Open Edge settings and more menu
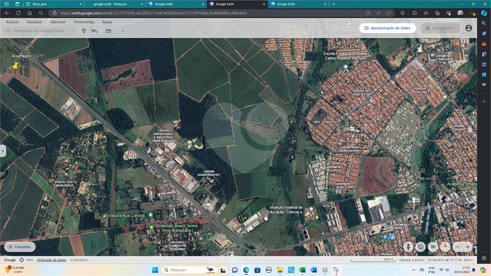 [x=472, y=13]
